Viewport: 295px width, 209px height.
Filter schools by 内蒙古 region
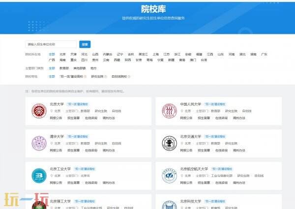click(108, 55)
